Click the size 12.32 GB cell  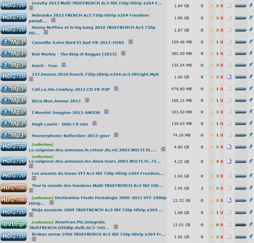click(x=181, y=200)
